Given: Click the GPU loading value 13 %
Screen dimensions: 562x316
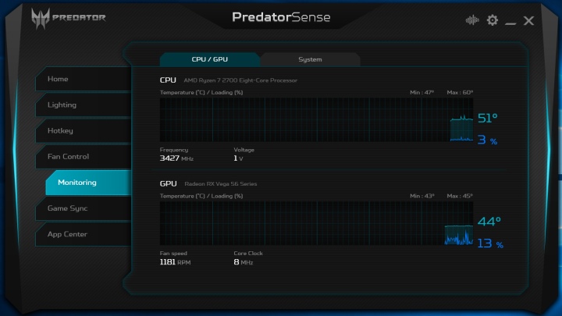Looking at the screenshot, I should [490, 243].
